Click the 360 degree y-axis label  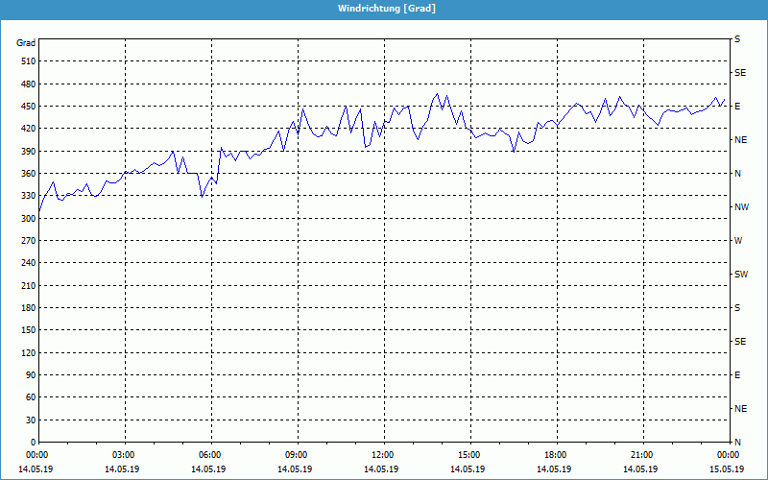[26, 174]
